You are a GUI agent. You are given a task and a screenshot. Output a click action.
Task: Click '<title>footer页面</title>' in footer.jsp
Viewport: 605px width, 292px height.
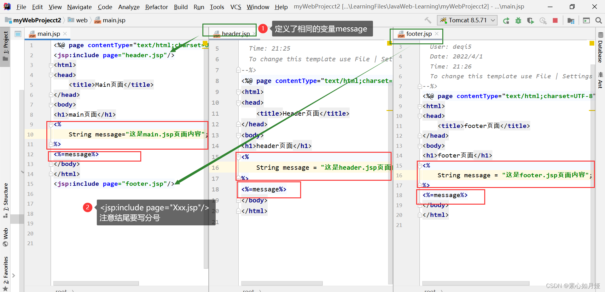[x=484, y=126]
